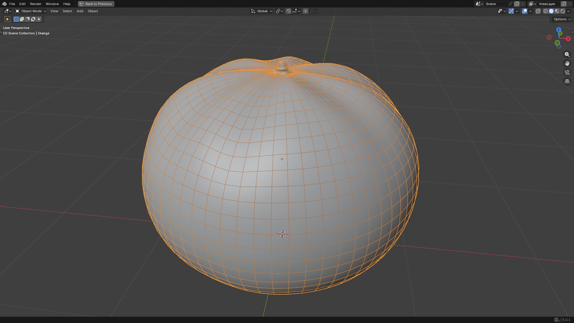Click the ViewLayer name field
574x323 pixels.
[549, 4]
